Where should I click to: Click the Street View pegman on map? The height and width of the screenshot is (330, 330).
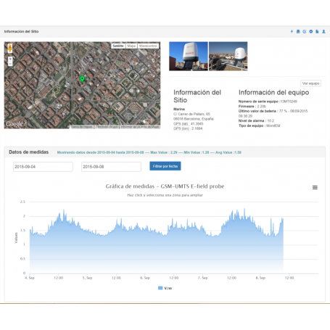coord(10,48)
